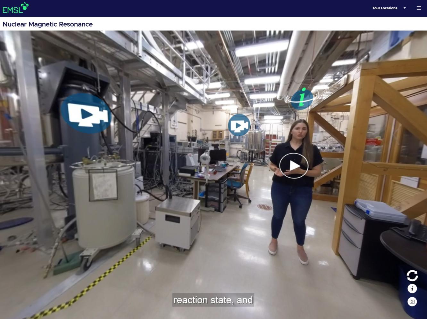427x319 pixels.
Task: Click the caption text 'reaction state, and'
Action: (x=213, y=300)
